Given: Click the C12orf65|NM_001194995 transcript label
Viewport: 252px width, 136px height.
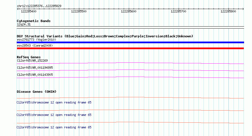Looking at the screenshot, I should click(35, 68).
